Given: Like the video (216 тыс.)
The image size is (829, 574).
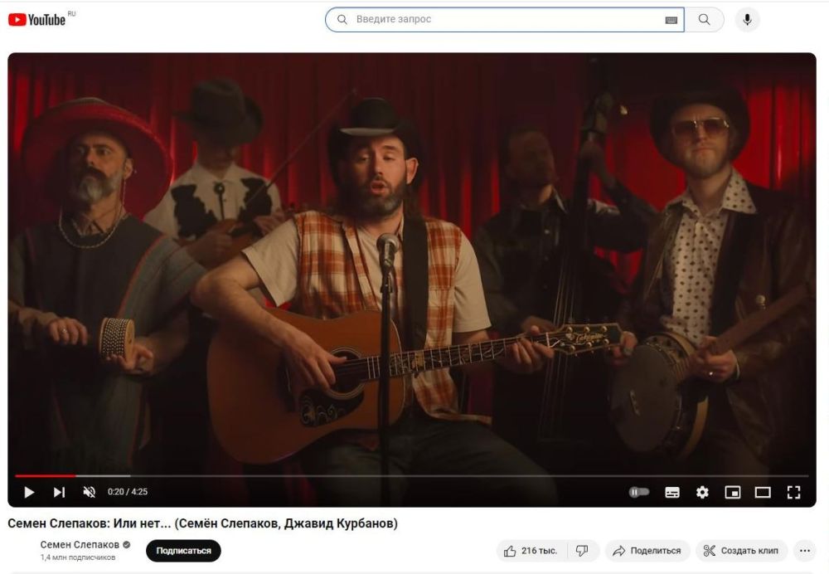Looking at the screenshot, I should [x=531, y=551].
